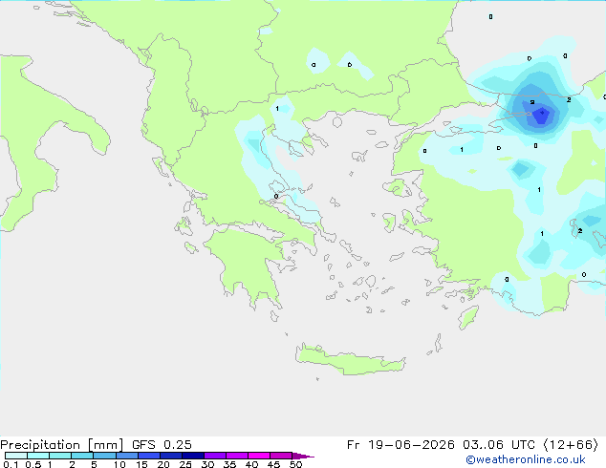The image size is (606, 468).
Task: Click the 30–35 mm purple legend swatch
Action: pyautogui.click(x=215, y=456)
